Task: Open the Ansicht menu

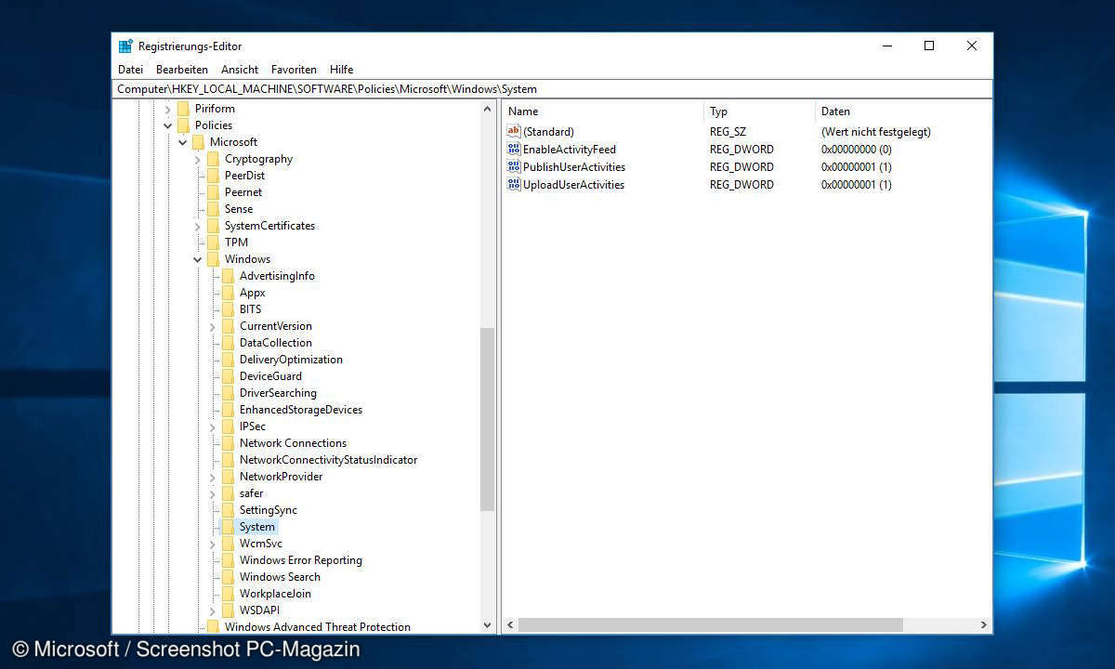Action: point(240,70)
